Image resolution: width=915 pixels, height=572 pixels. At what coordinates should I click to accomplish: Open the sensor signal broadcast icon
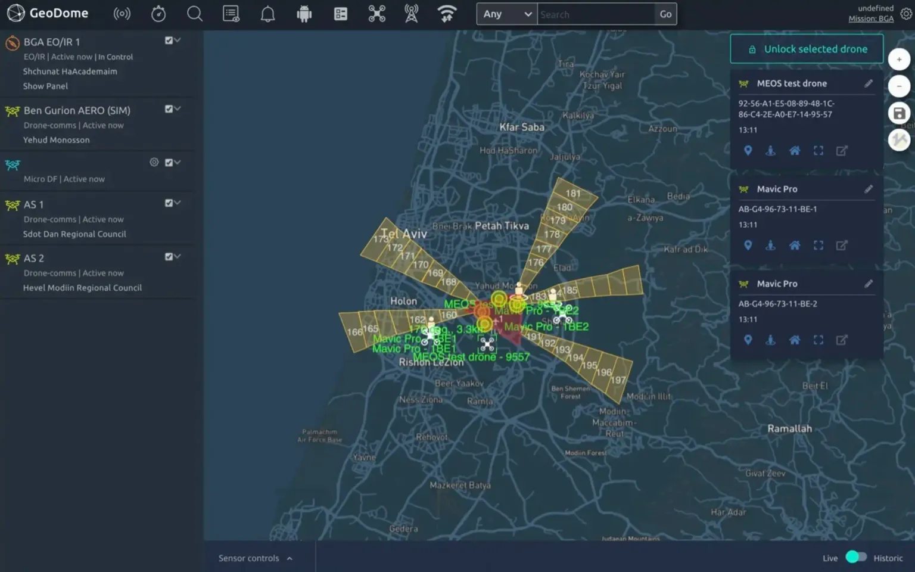(122, 14)
